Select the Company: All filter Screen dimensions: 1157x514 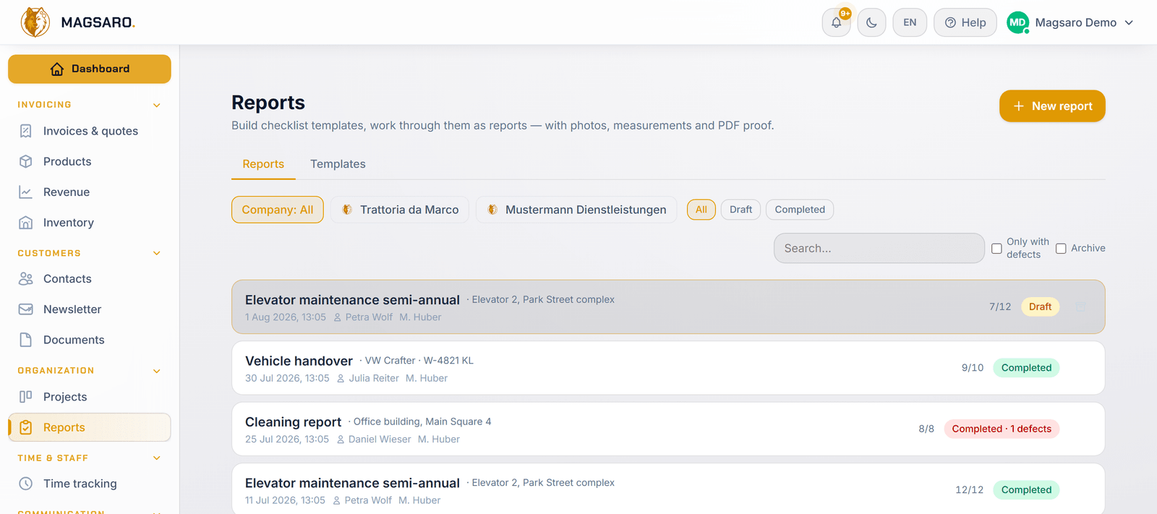click(x=278, y=210)
